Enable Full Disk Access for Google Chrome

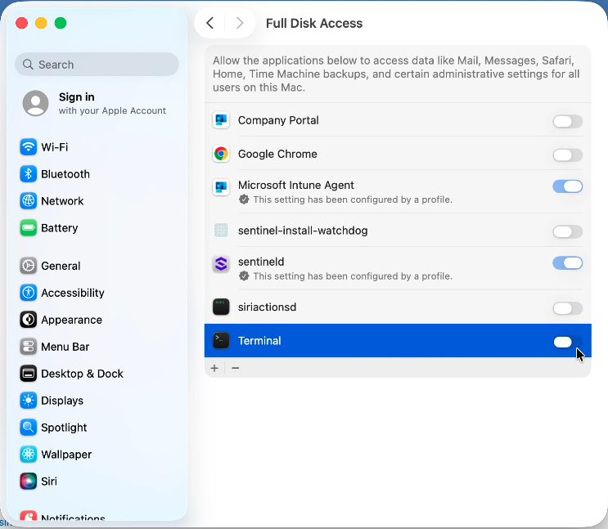(567, 155)
